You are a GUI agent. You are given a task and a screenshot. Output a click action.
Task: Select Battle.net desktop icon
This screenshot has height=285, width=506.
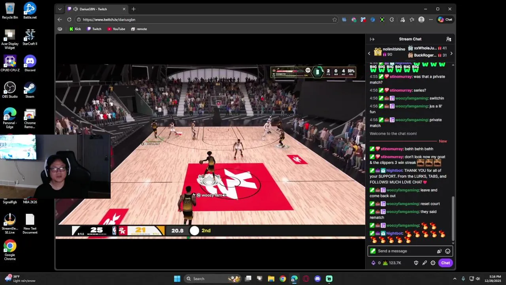tap(30, 11)
